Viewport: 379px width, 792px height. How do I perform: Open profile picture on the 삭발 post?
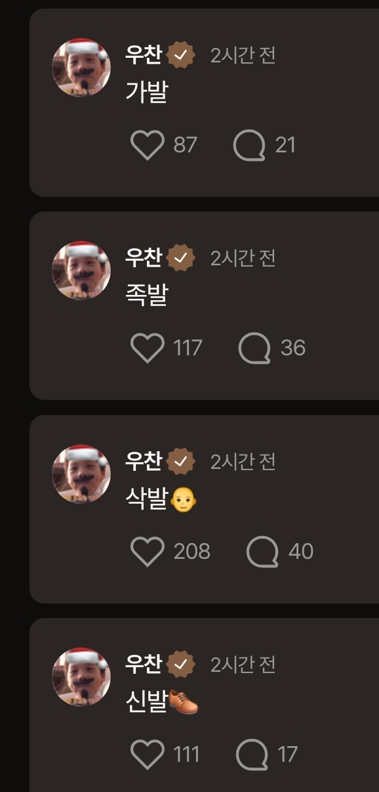(81, 474)
